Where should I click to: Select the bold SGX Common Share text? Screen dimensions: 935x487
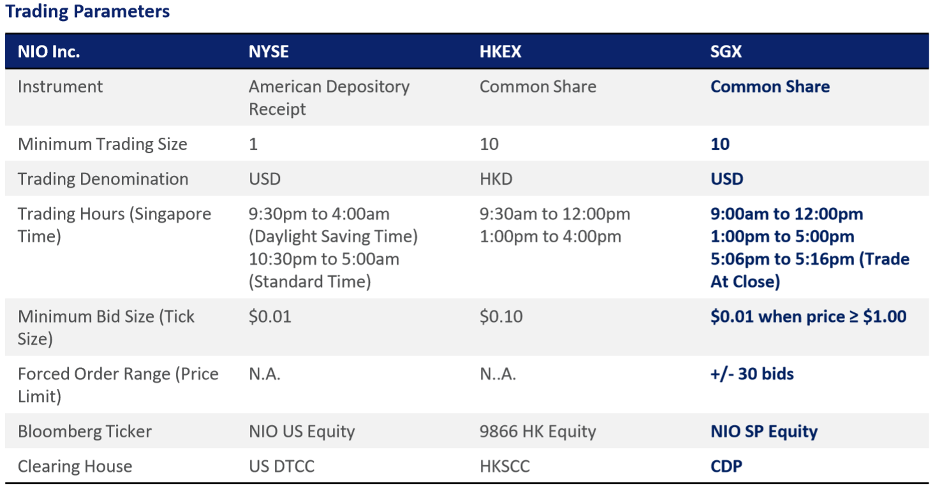coord(770,87)
